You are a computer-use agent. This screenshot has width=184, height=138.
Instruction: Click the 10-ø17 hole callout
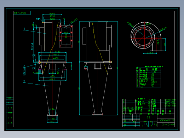(x=74, y=21)
